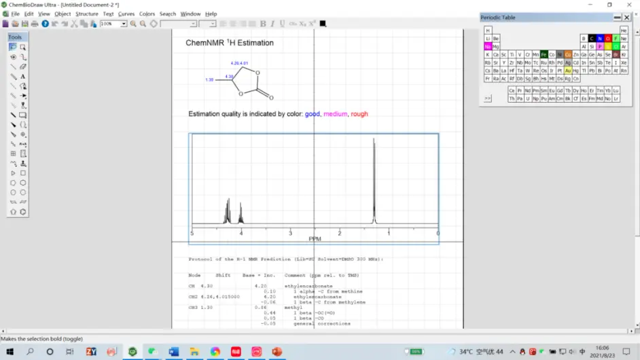Toggle bold formatting
The height and width of the screenshot is (360, 640).
tap(263, 24)
